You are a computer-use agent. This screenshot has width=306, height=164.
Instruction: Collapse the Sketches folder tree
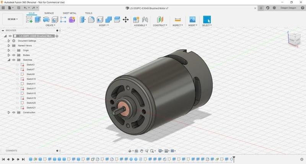(x=9, y=60)
